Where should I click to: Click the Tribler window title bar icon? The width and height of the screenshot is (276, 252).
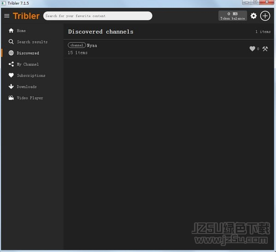(3, 3)
